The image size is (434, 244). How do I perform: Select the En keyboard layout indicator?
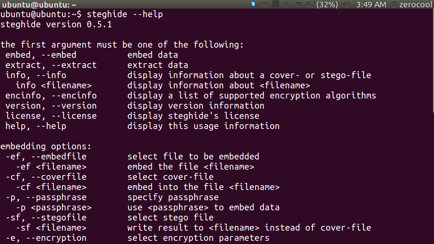click(275, 4)
